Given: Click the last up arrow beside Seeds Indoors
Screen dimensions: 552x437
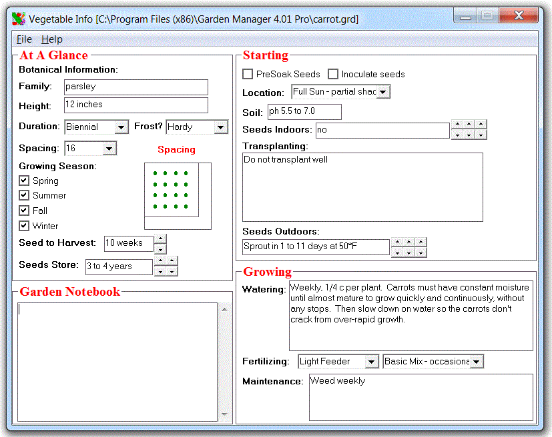Looking at the screenshot, I should pos(481,124).
